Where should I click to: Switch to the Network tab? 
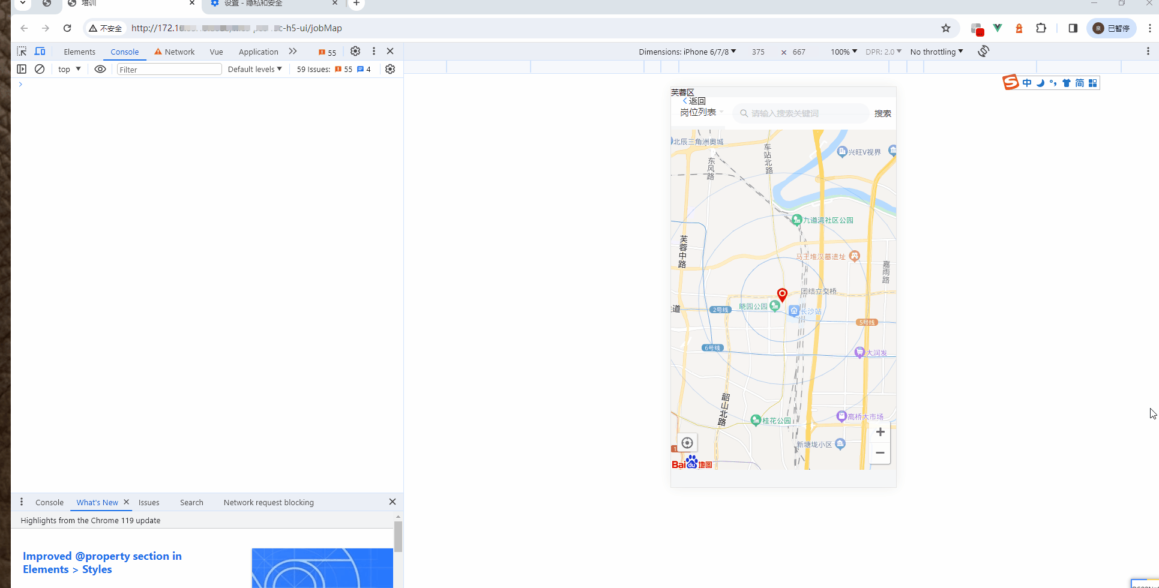(x=174, y=52)
